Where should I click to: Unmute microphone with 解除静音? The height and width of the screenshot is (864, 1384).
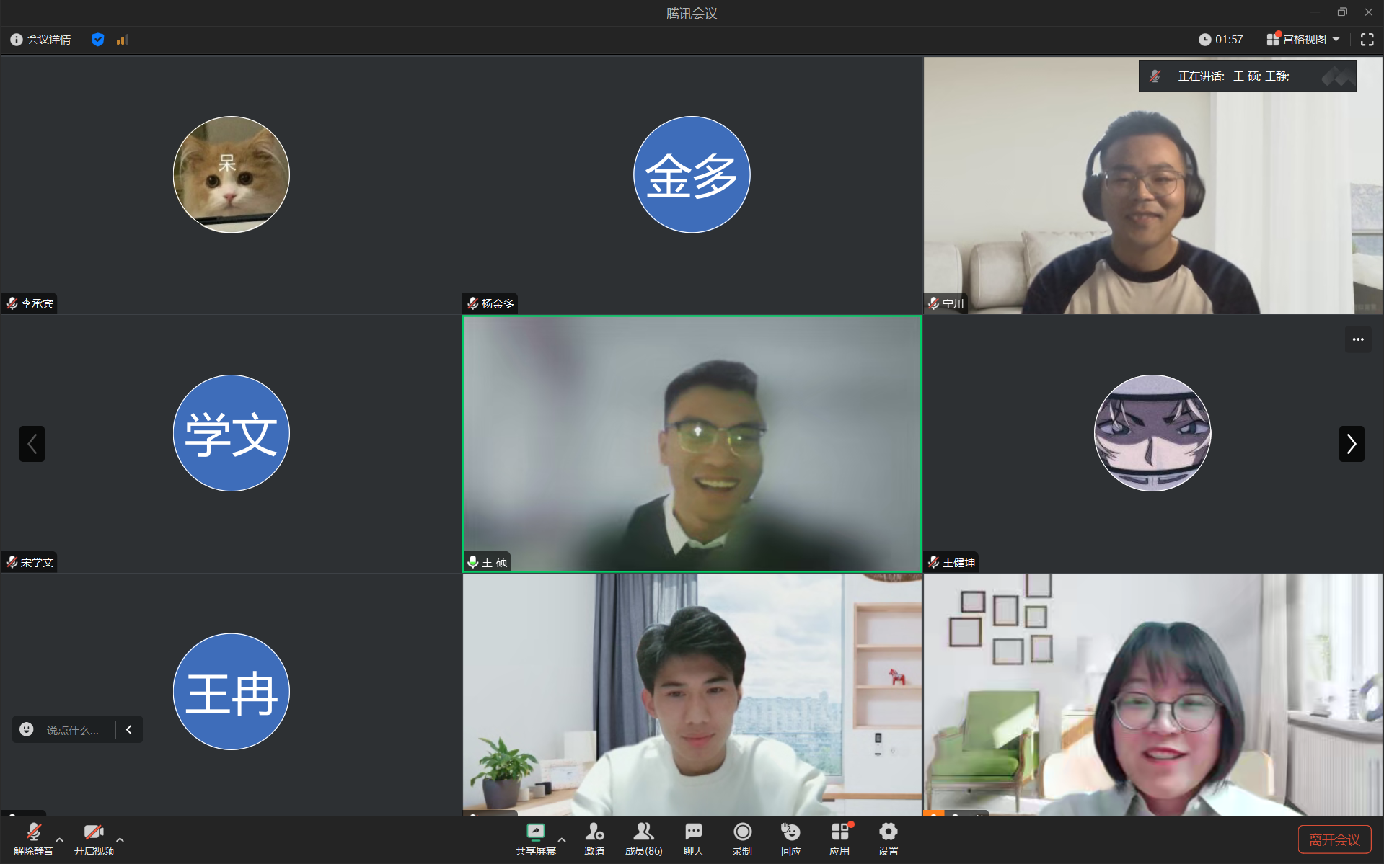tap(33, 834)
